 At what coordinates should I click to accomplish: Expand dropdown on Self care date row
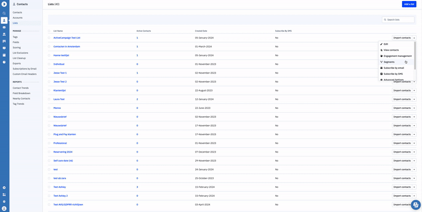pyautogui.click(x=414, y=161)
